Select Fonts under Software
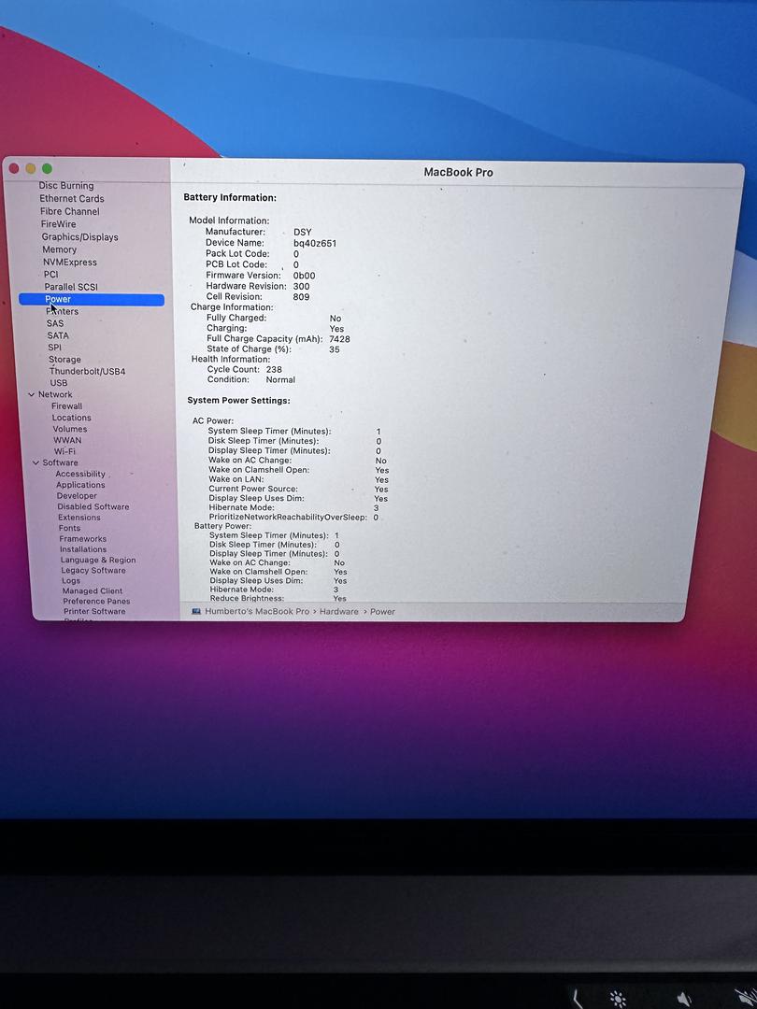757x1009 pixels. (x=69, y=528)
